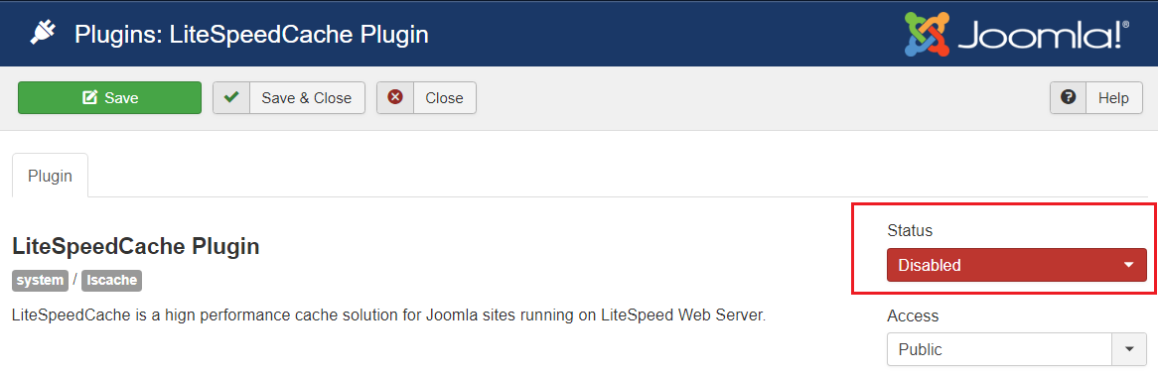Click the Access dropdown arrow button
The width and height of the screenshot is (1158, 377).
click(1129, 349)
